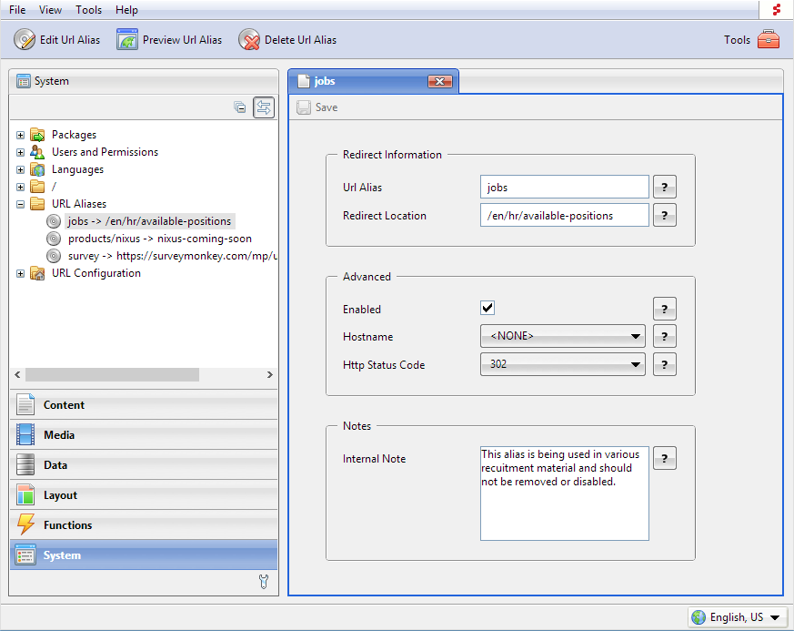Image resolution: width=794 pixels, height=631 pixels.
Task: Toggle the tree synchronize icon
Action: 264,107
